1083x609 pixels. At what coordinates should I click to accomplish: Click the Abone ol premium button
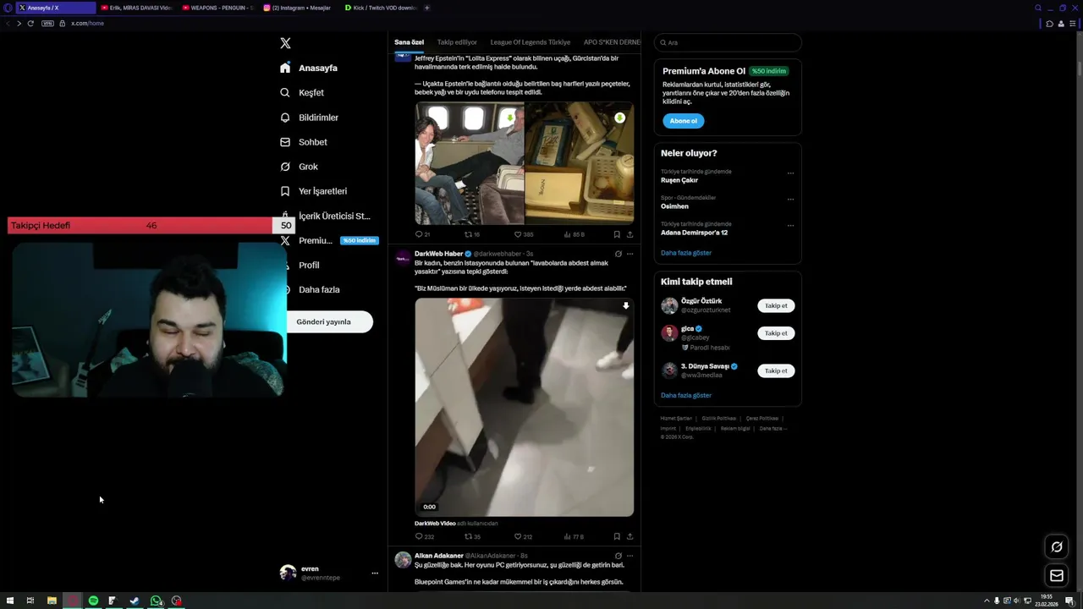click(x=683, y=121)
